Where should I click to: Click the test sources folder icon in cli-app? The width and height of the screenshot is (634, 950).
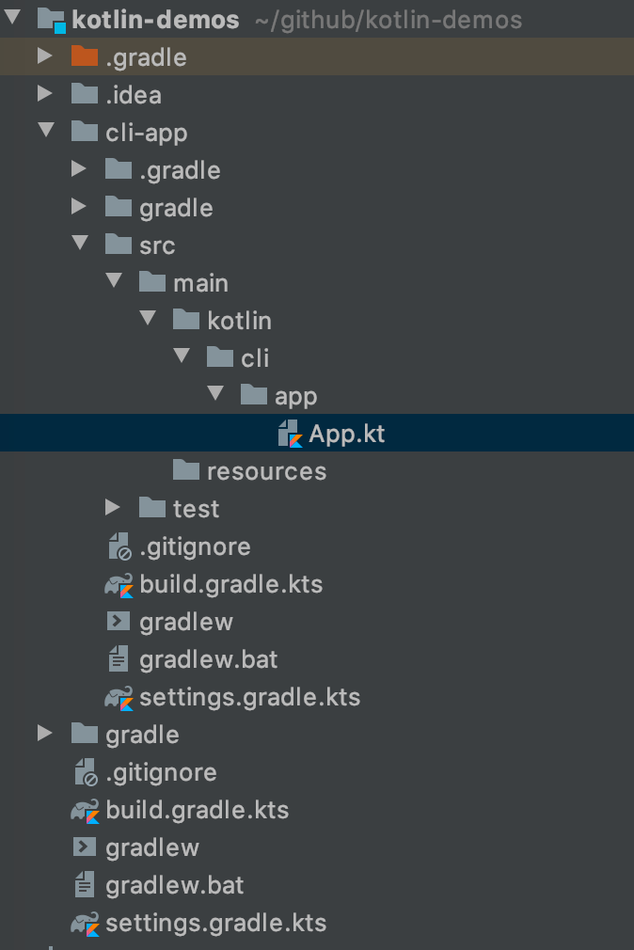click(x=152, y=508)
